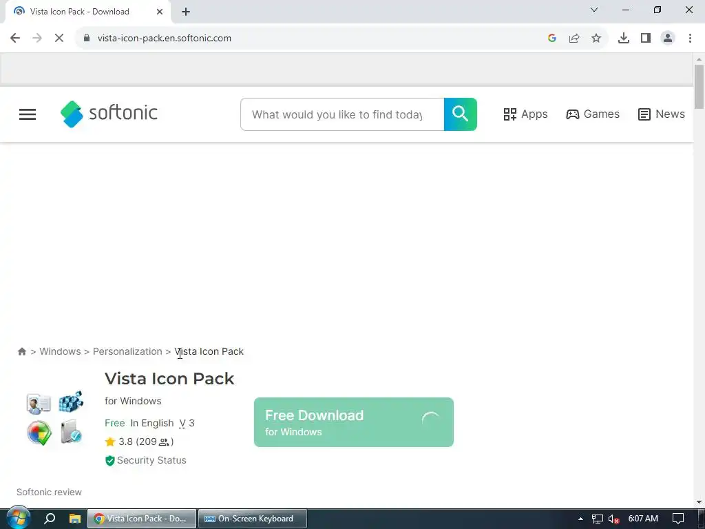This screenshot has width=705, height=529.
Task: Click the Softonic logo
Action: tap(109, 114)
